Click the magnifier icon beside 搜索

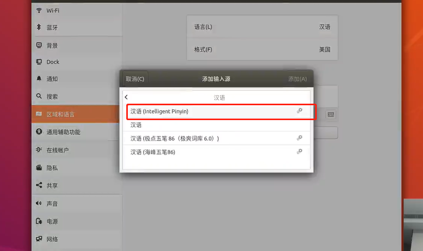tap(39, 96)
